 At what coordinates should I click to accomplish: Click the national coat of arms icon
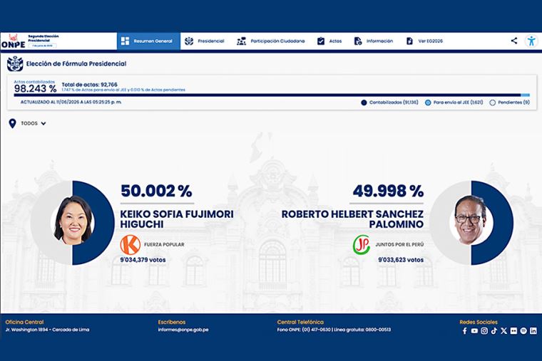(15, 63)
